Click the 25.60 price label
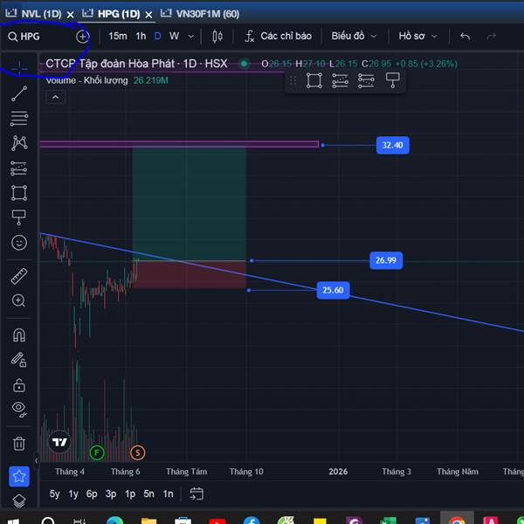Image resolution: width=524 pixels, height=524 pixels. pyautogui.click(x=334, y=290)
